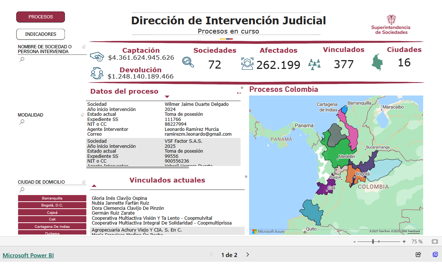Click the zoom out minus icon
Screen dimensions: 442x264
[x=355, y=242]
